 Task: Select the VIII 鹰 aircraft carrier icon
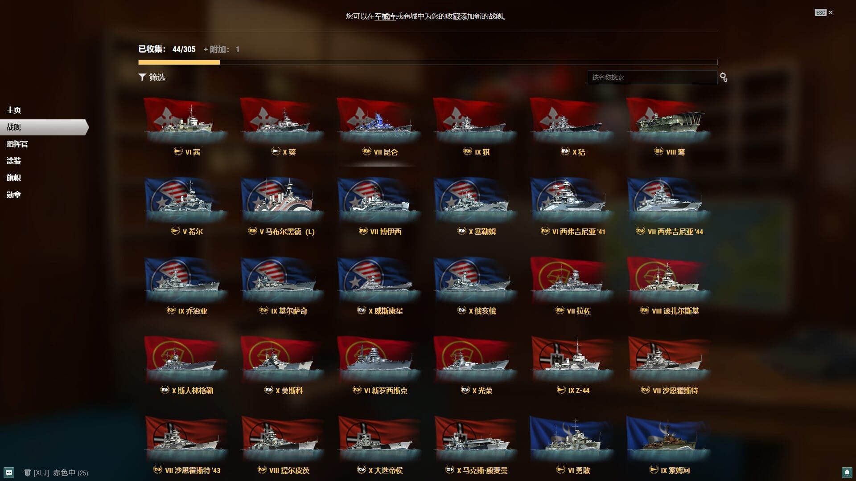(669, 120)
